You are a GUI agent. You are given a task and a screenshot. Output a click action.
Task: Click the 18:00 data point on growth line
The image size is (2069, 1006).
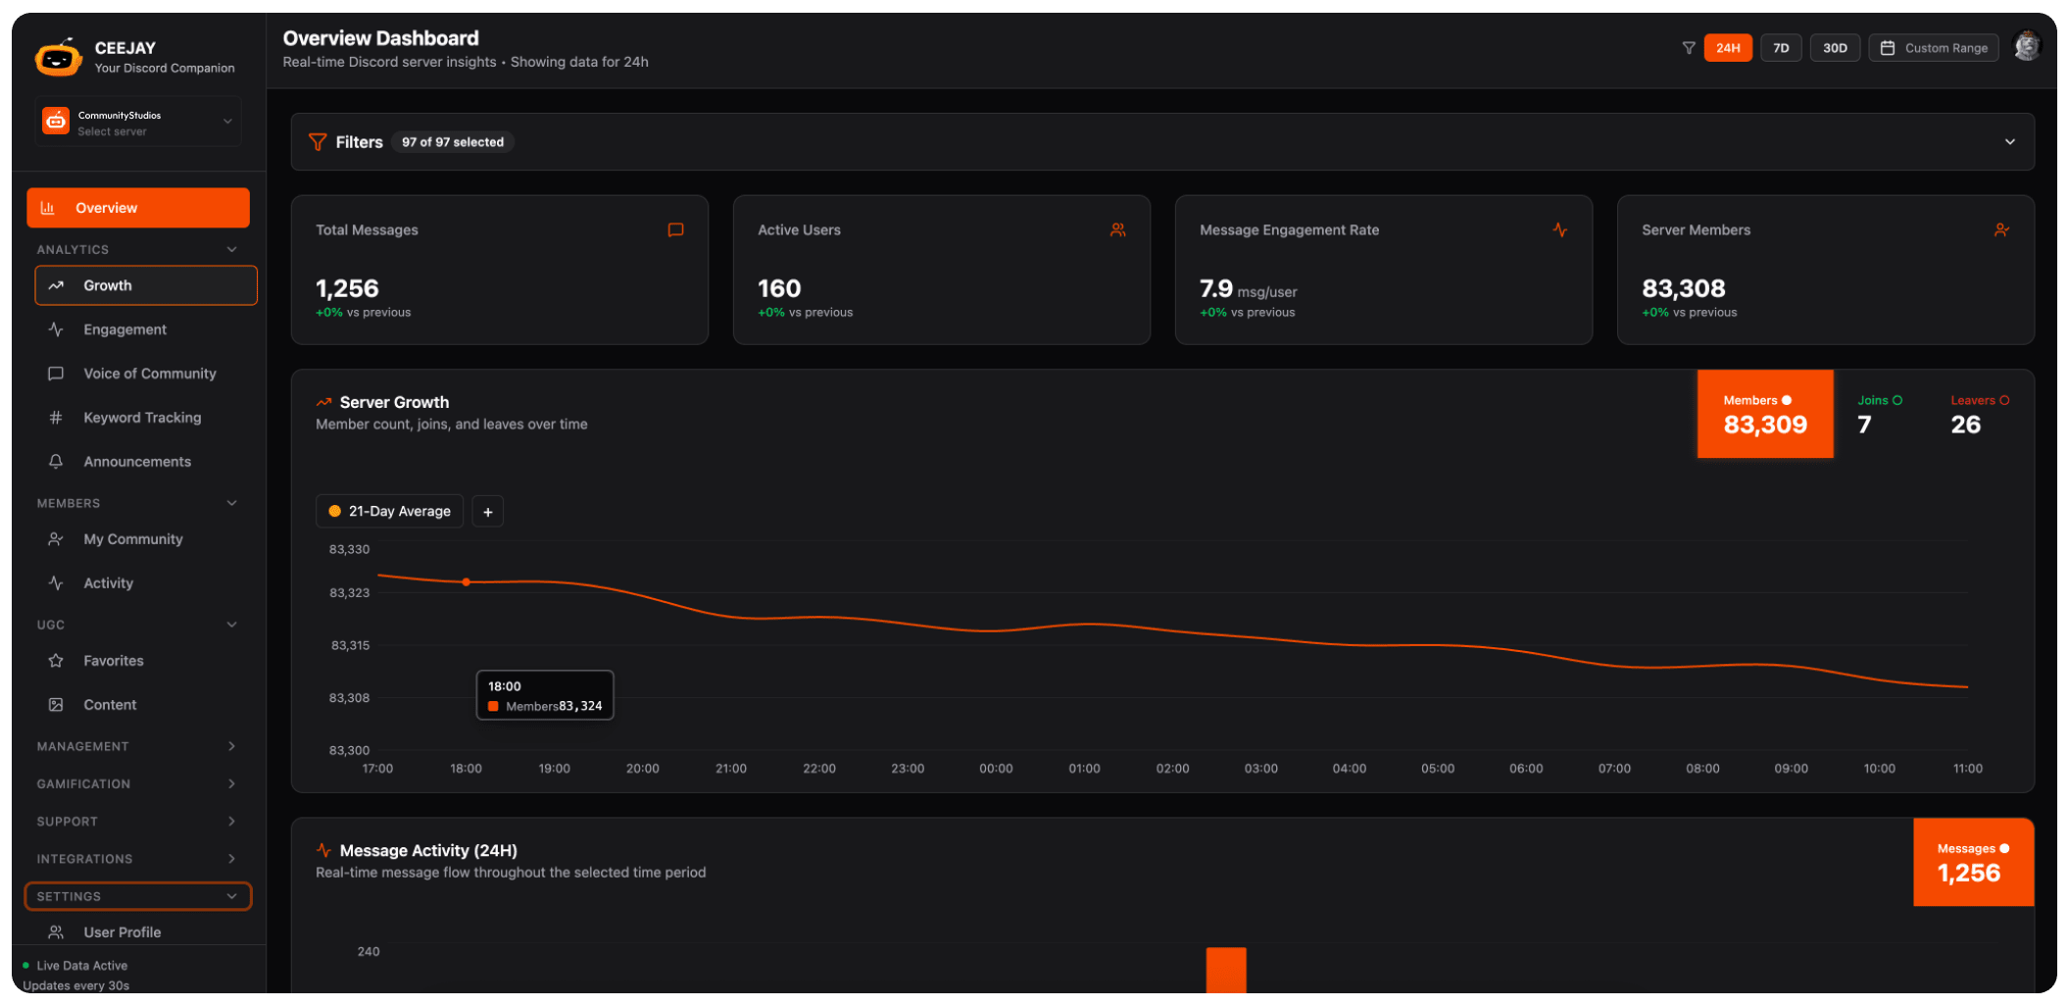click(x=466, y=582)
